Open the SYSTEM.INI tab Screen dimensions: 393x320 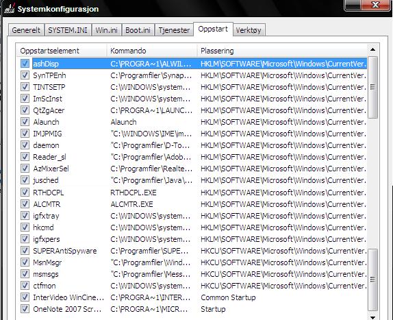click(68, 30)
